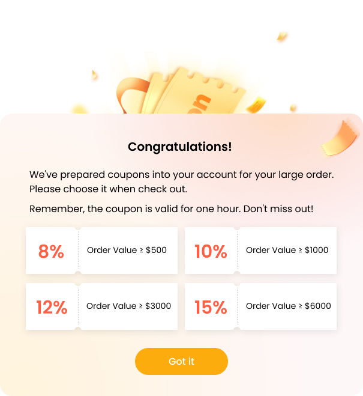Screen dimensions: 363x396
Task: Click the "valid for one hour" reminder text
Action: 171,209
